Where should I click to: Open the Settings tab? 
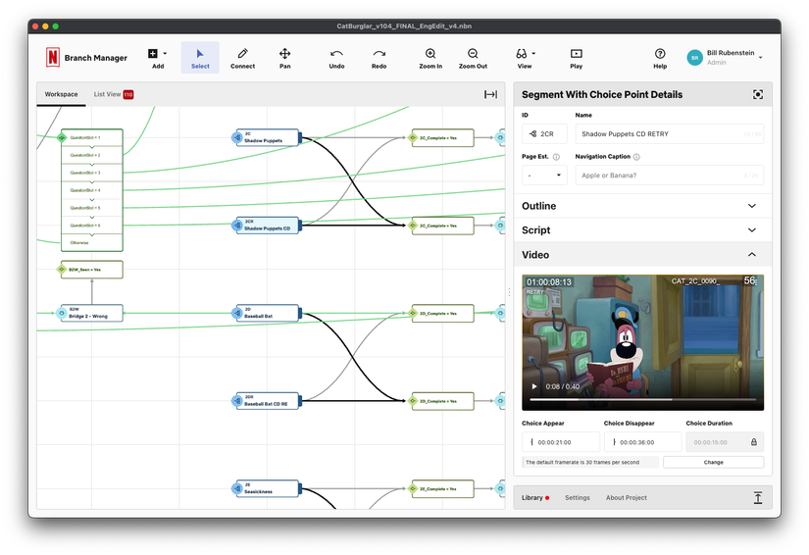point(577,498)
